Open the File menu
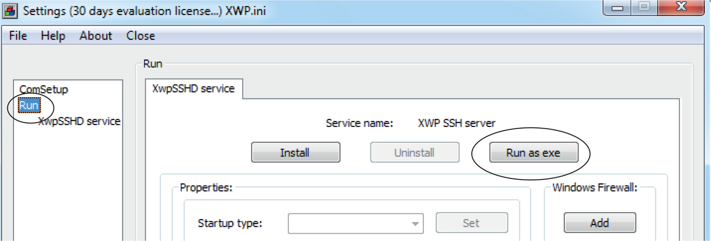 tap(18, 36)
